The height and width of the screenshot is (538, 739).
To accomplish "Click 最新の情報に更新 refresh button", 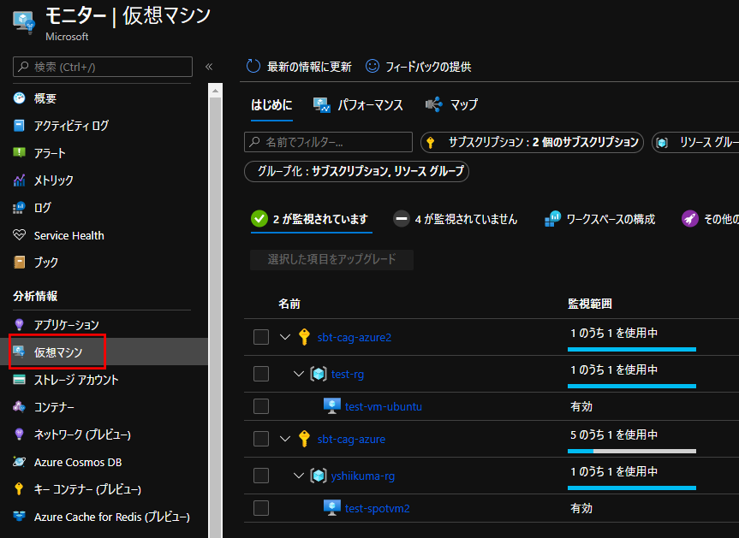I will (x=299, y=67).
